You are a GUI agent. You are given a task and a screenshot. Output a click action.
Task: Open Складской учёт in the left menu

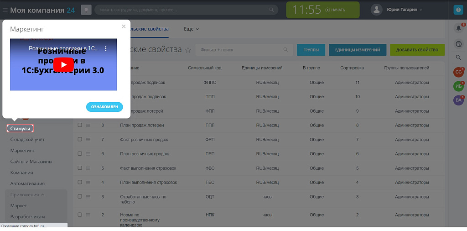[27, 139]
